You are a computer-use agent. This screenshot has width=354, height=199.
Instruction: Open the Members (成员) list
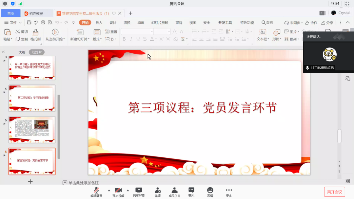[174, 190]
